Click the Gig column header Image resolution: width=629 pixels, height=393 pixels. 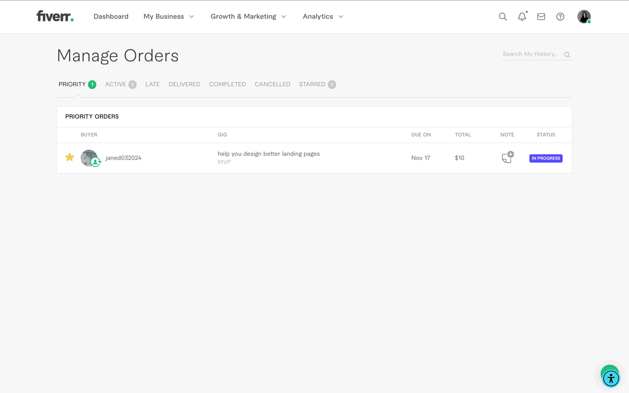pos(222,135)
